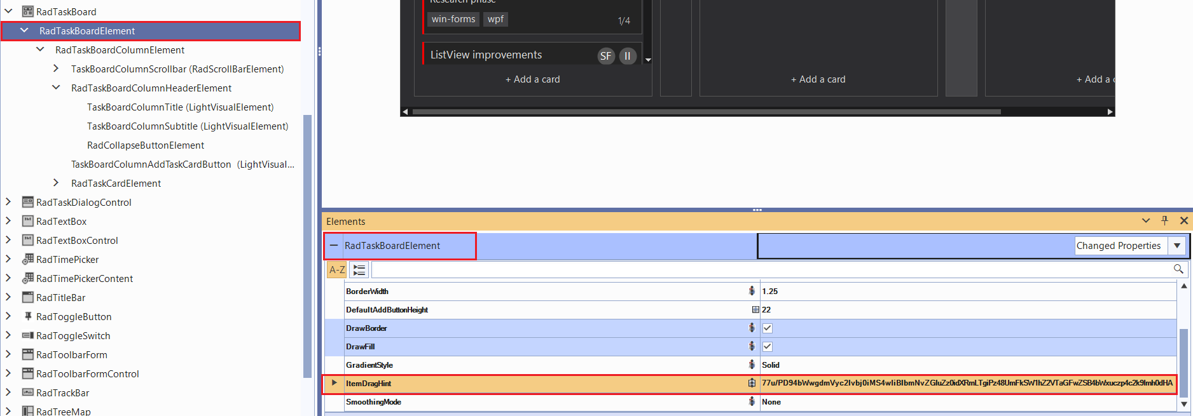Open the Changed Properties dropdown
Screen dimensions: 1193x416
point(1177,246)
